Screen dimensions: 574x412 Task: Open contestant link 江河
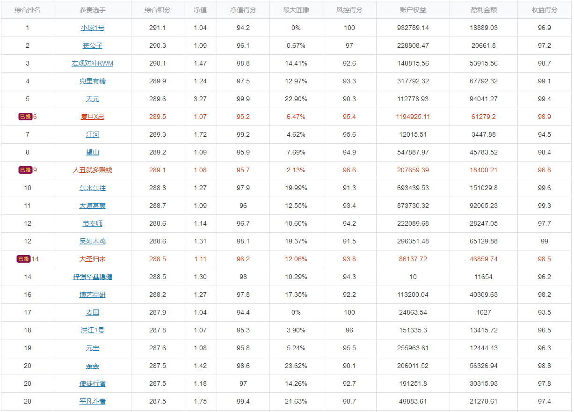click(x=92, y=134)
